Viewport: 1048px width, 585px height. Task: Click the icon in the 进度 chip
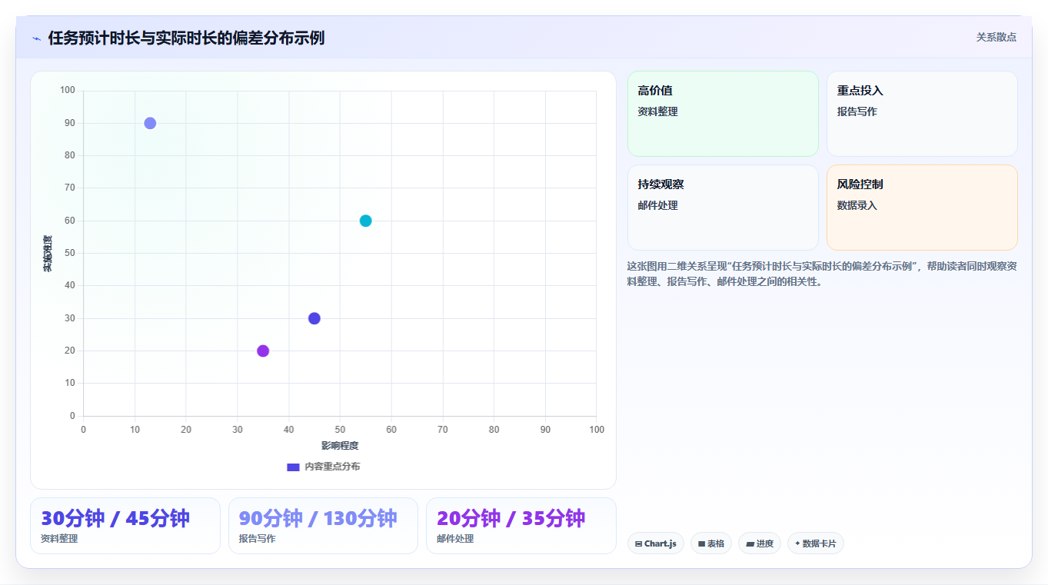coord(750,543)
